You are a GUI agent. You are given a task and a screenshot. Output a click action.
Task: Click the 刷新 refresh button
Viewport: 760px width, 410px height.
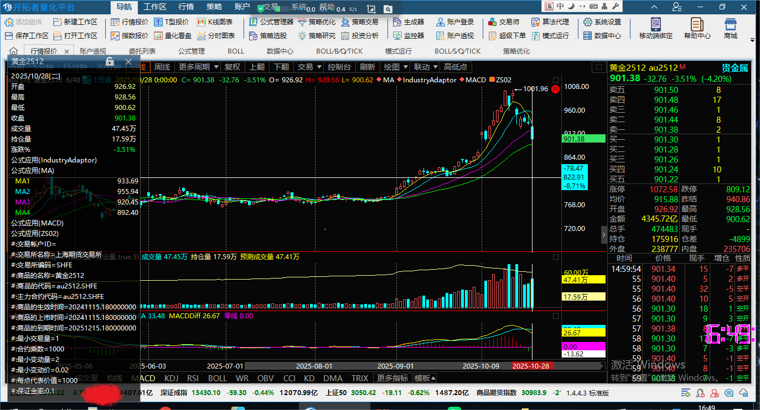(x=367, y=67)
